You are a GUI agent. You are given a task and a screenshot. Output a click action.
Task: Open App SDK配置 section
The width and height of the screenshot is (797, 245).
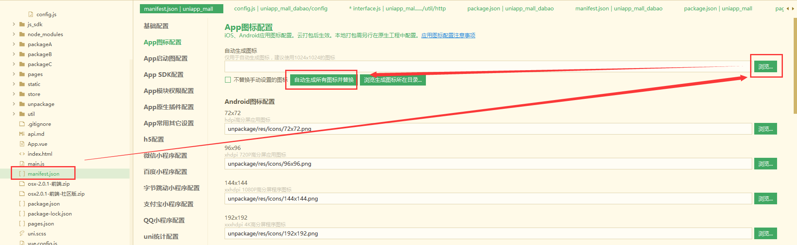tap(164, 75)
